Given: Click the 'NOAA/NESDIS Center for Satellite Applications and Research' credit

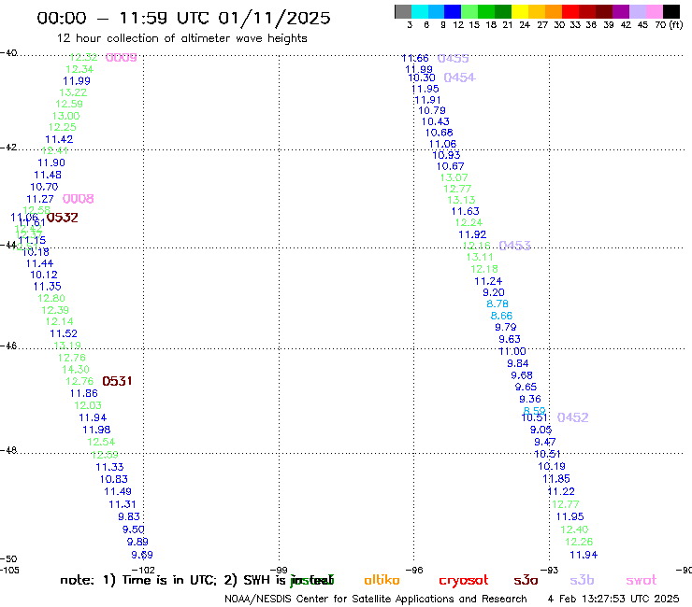Looking at the screenshot, I should tap(376, 599).
